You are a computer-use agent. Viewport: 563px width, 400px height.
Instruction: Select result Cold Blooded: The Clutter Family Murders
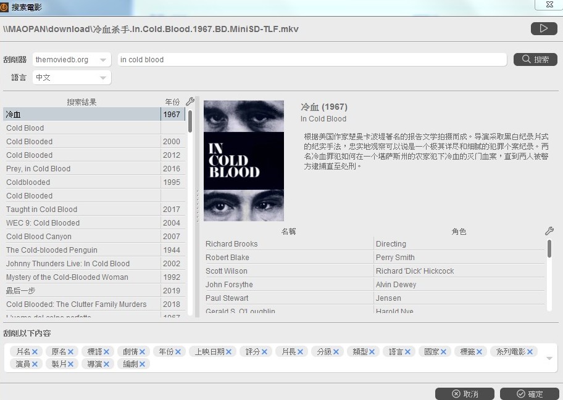tap(94, 304)
